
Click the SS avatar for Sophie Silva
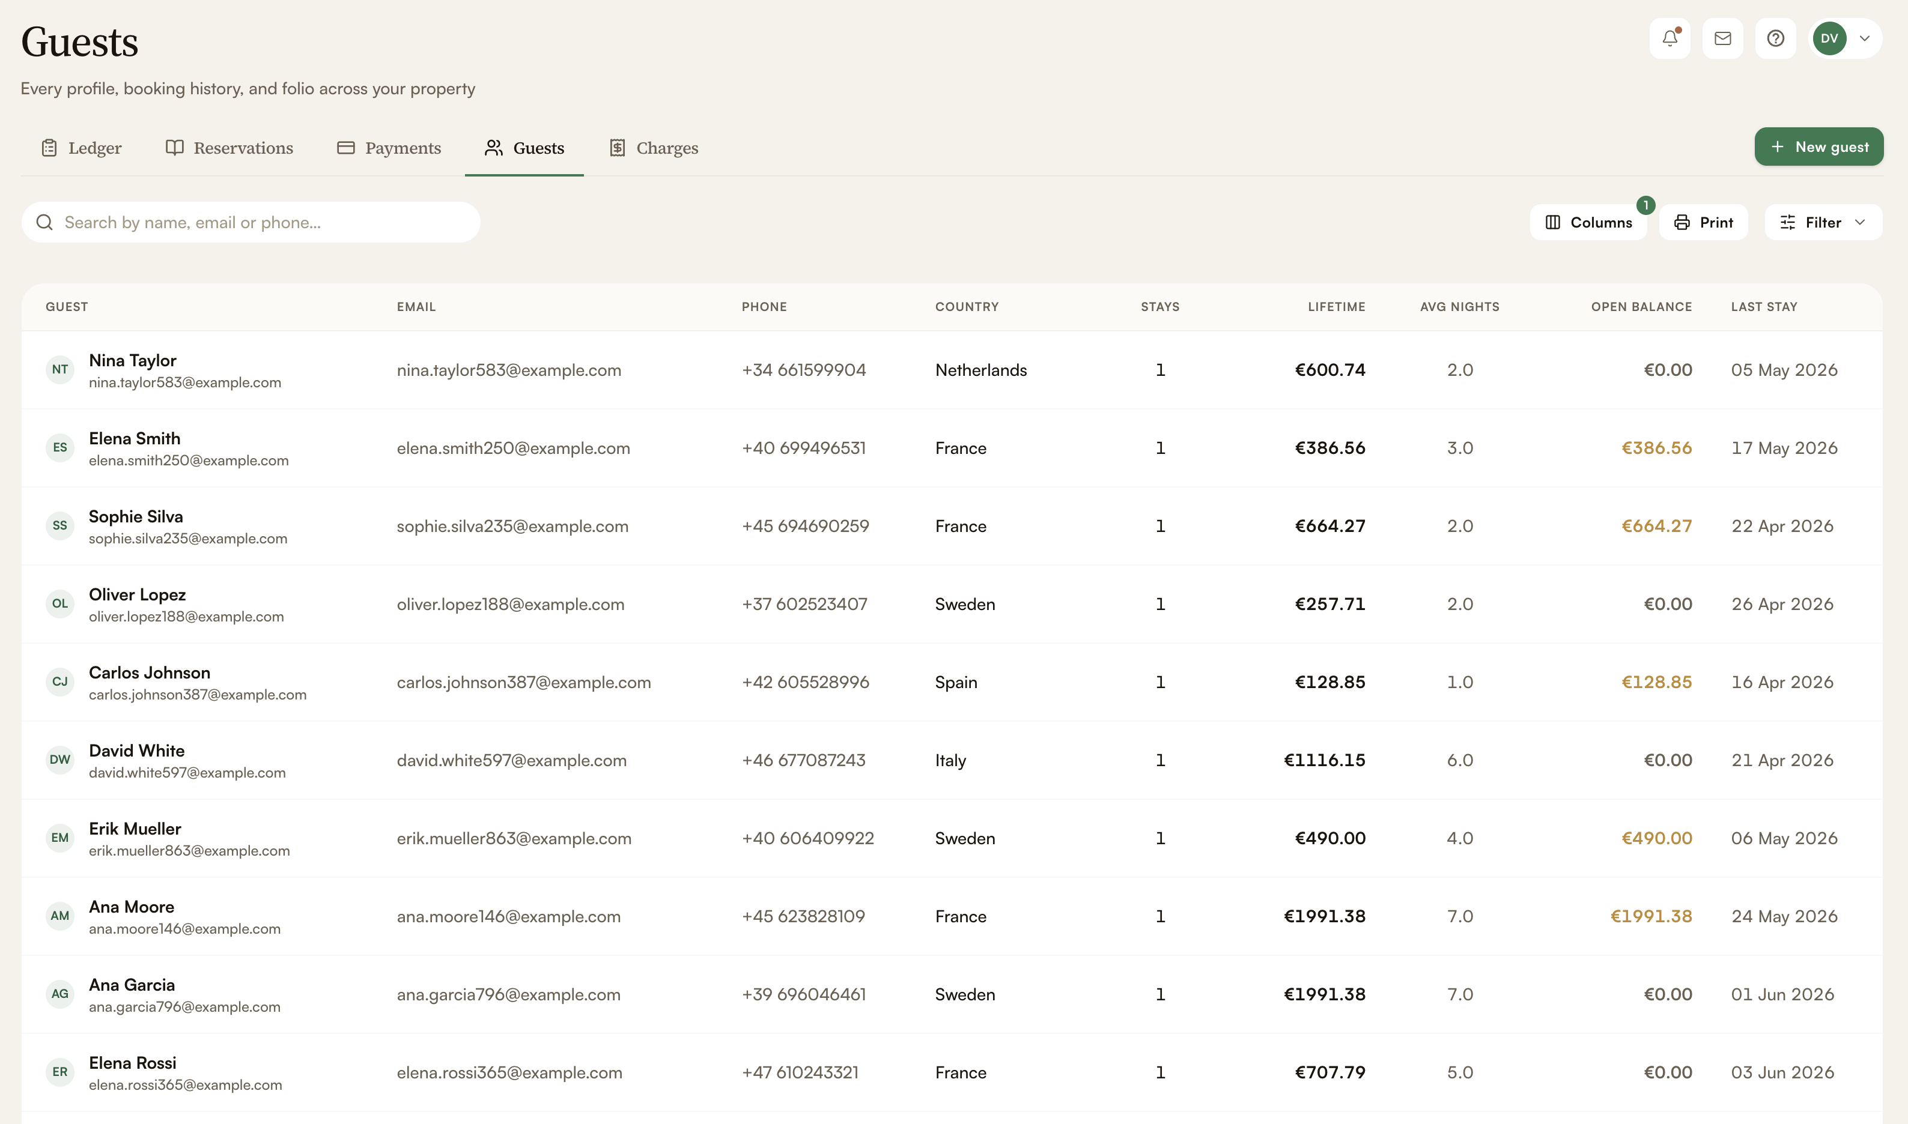pos(60,525)
